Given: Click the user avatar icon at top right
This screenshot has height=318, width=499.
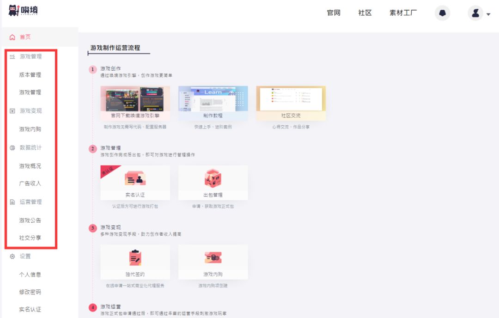Looking at the screenshot, I should (x=475, y=13).
